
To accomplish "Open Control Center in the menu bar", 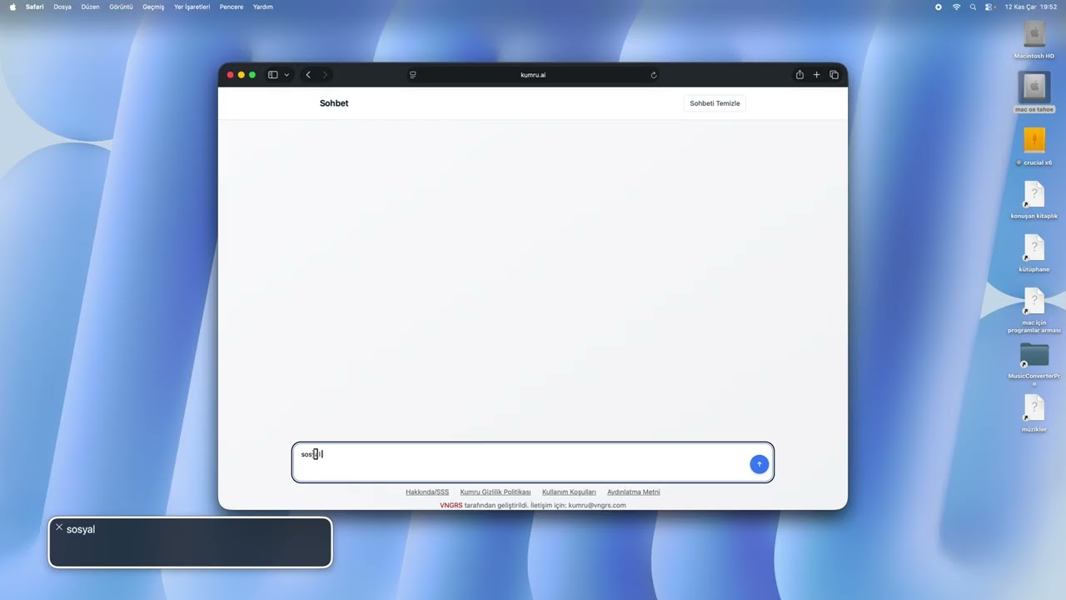I will [x=989, y=7].
